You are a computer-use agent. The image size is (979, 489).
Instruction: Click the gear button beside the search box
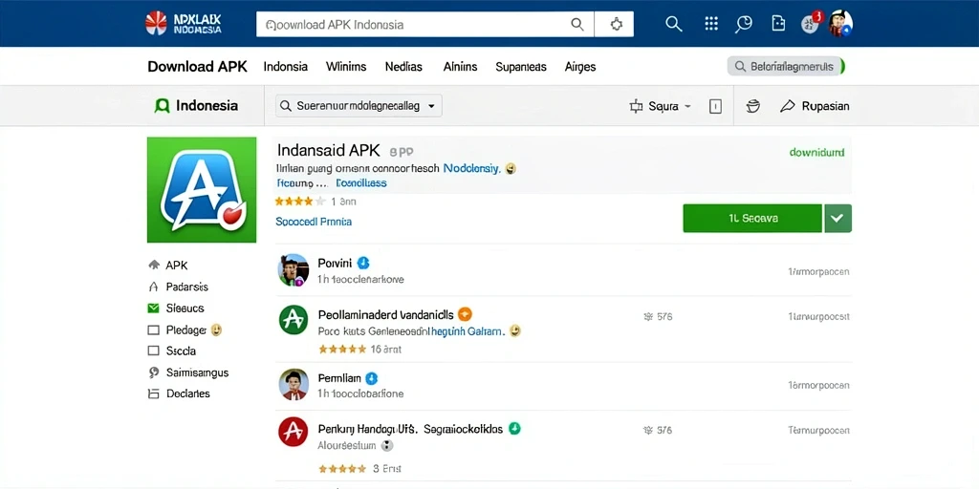pos(616,24)
